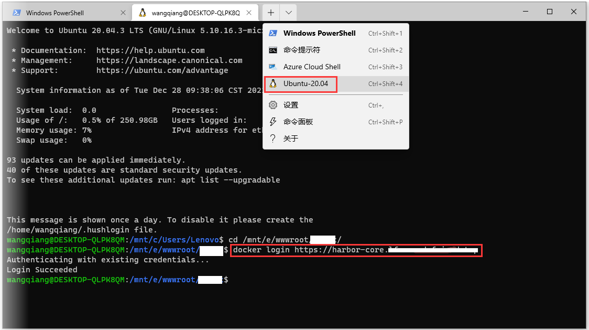This screenshot has height=330, width=589.
Task: Click the 'Usage of /: 0.5% of 250.98GB' text
Action: coord(87,120)
